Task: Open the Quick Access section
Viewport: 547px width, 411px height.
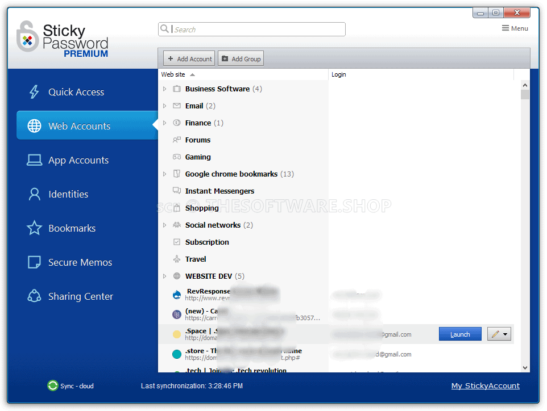Action: point(76,92)
